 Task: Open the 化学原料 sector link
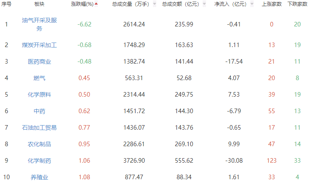[39, 95]
